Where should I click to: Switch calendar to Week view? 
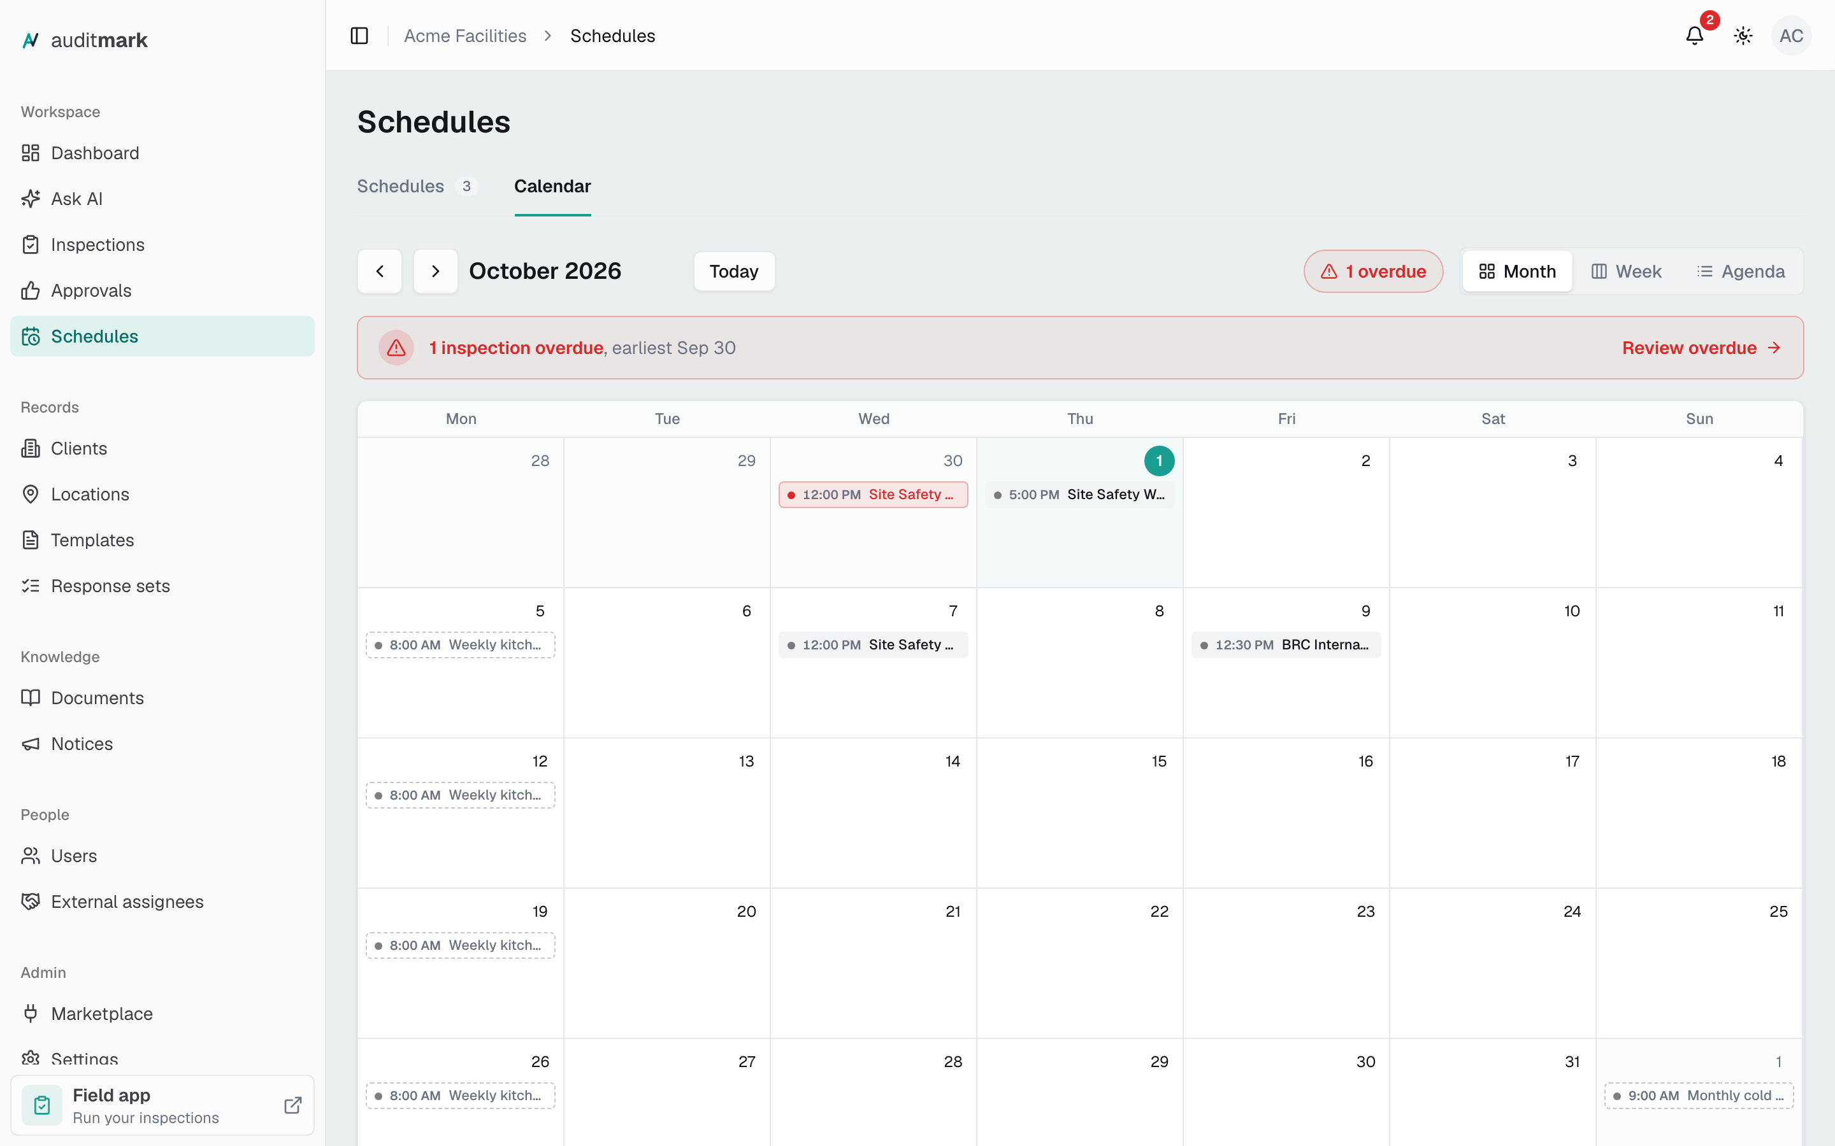(x=1627, y=271)
